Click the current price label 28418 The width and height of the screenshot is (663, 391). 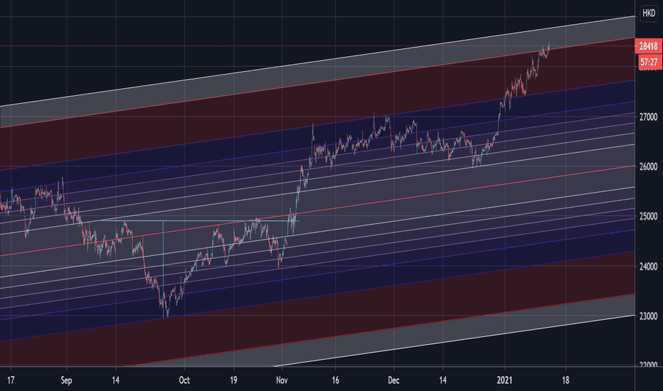pyautogui.click(x=649, y=46)
